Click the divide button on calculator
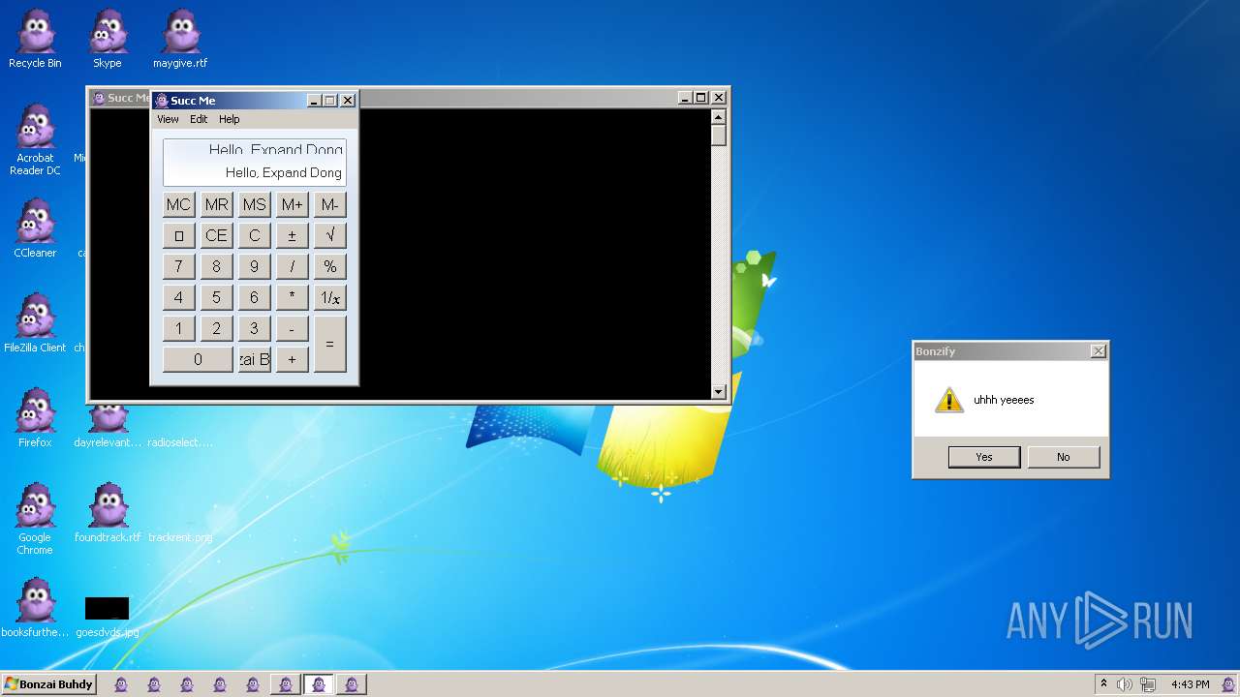This screenshot has height=697, width=1240. pyautogui.click(x=292, y=266)
